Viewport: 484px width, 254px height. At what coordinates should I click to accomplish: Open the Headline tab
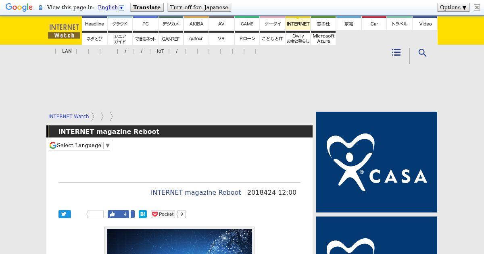click(x=94, y=23)
